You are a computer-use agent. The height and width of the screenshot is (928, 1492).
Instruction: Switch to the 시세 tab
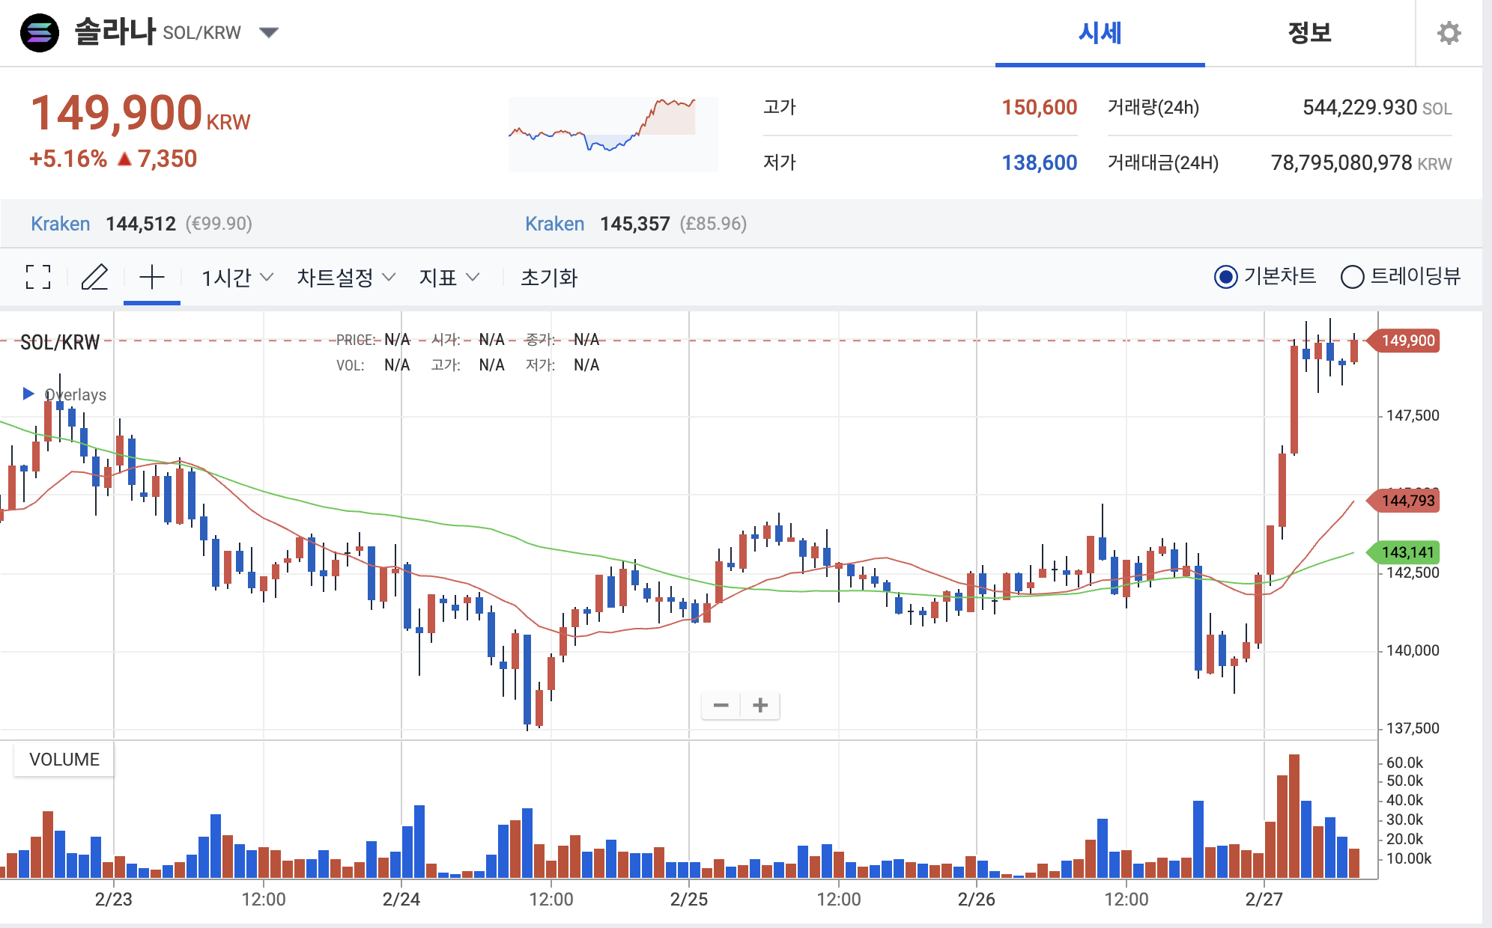(x=1100, y=33)
